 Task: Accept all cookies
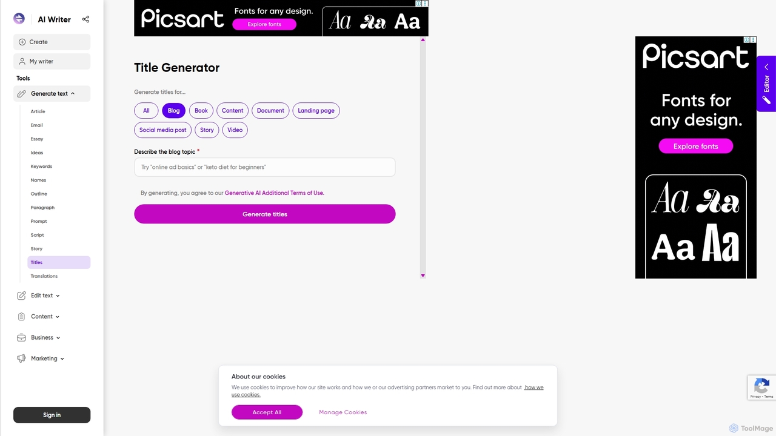[x=267, y=412]
